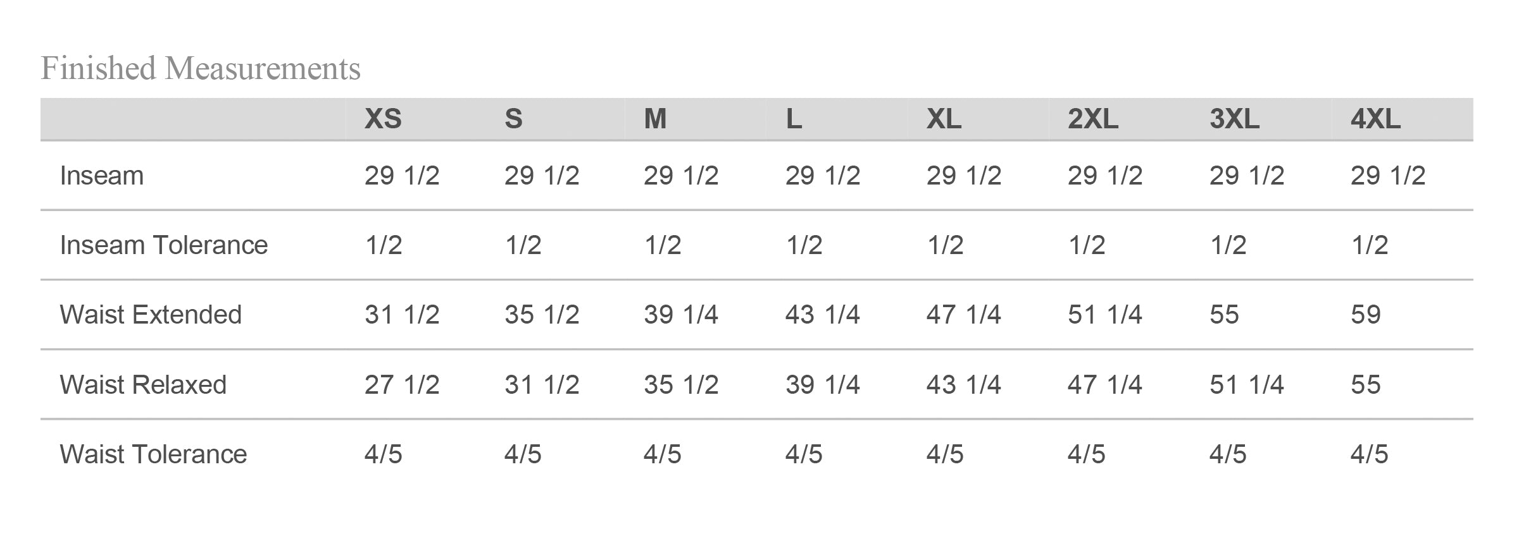Select the 2XL column header

pos(1093,119)
